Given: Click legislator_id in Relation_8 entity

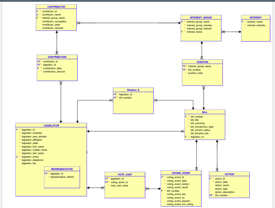Looking at the screenshot, I should tap(126, 94).
